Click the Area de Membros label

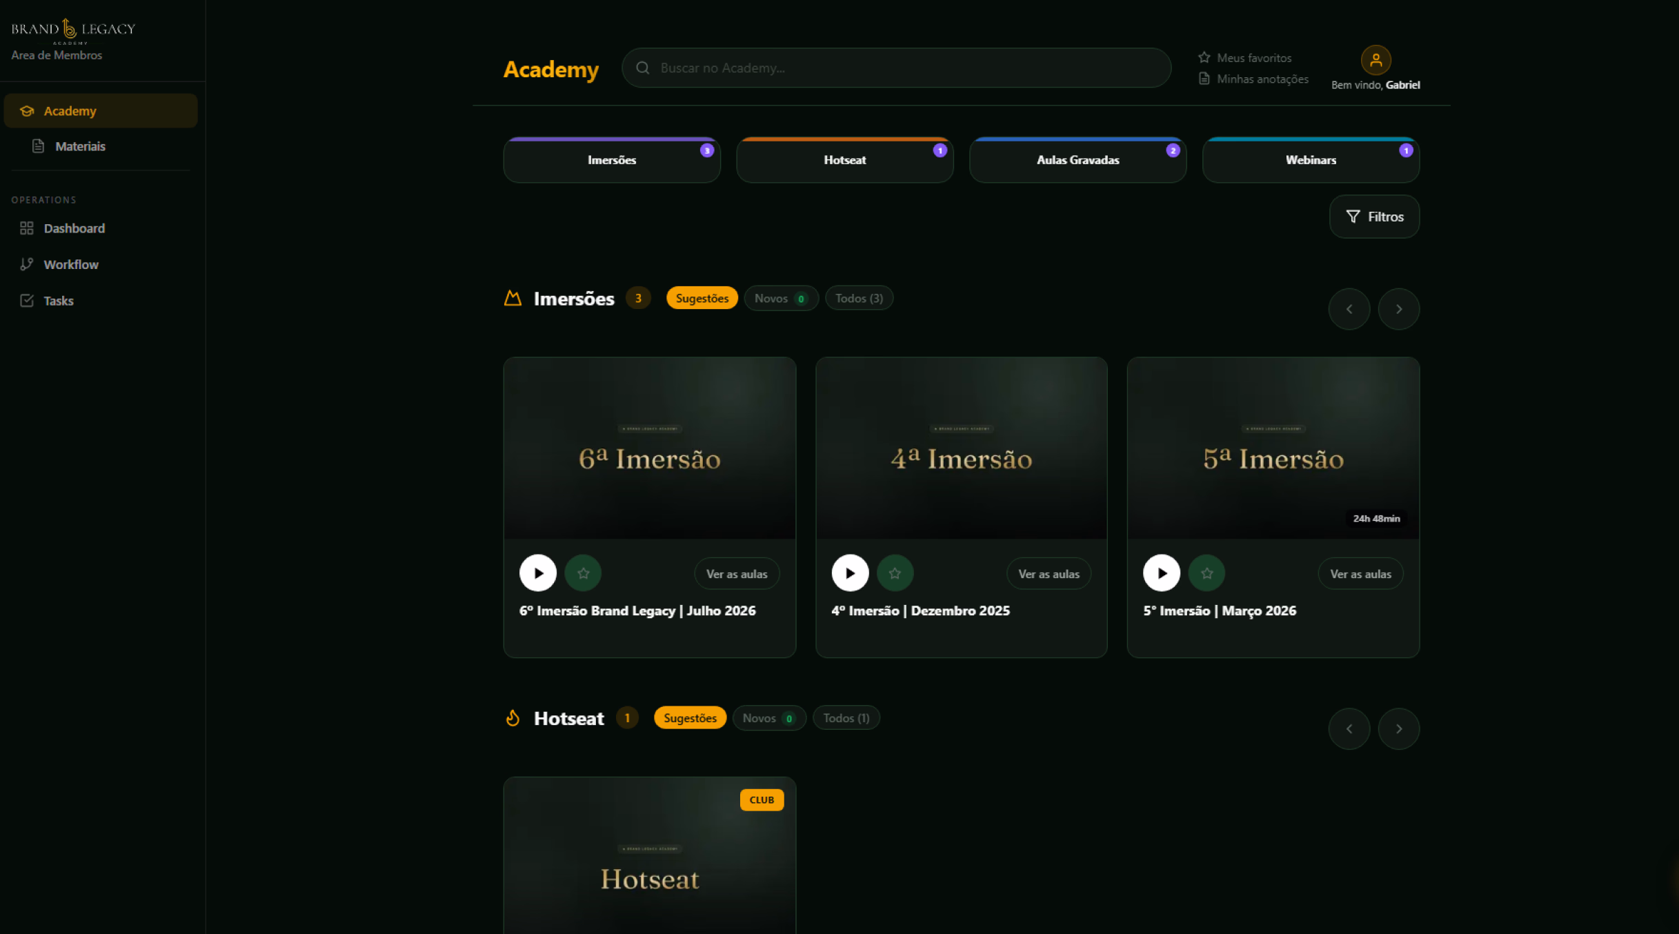point(57,55)
